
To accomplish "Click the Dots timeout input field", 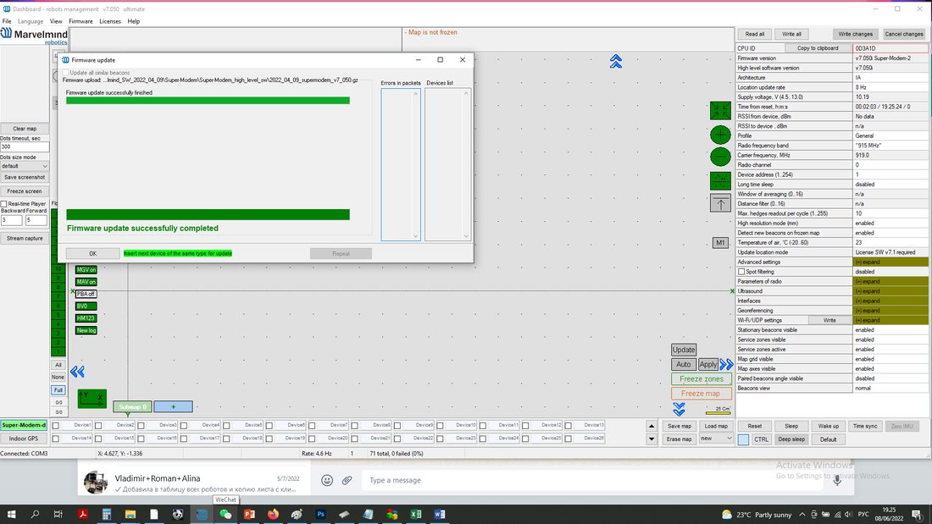I will pyautogui.click(x=25, y=146).
